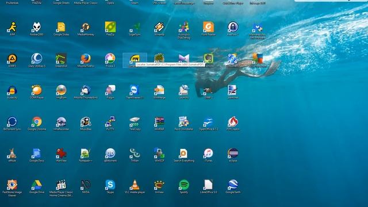This screenshot has width=368, height=207.
Task: Select the Winamp lightning bolt icon
Action: coord(159,28)
